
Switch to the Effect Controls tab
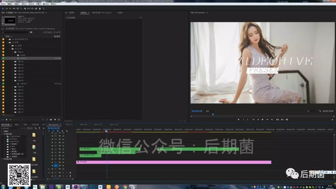tap(84, 13)
